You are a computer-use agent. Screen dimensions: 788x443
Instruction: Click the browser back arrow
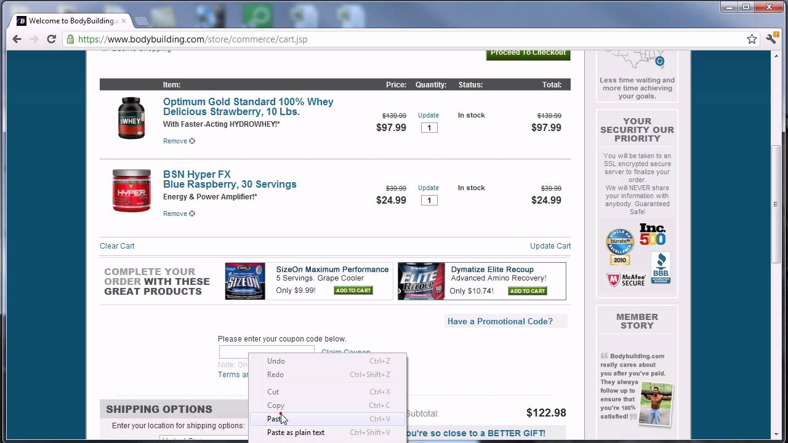17,39
